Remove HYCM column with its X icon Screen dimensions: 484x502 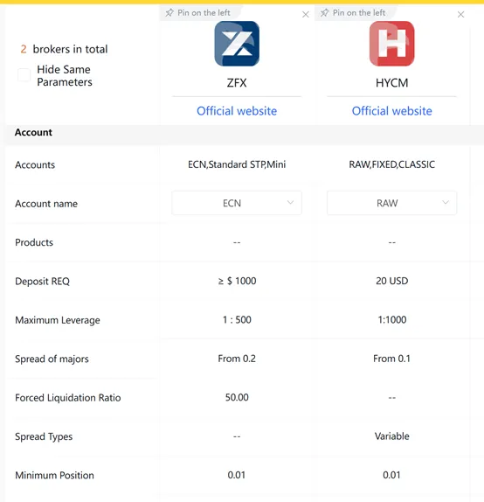pyautogui.click(x=460, y=14)
